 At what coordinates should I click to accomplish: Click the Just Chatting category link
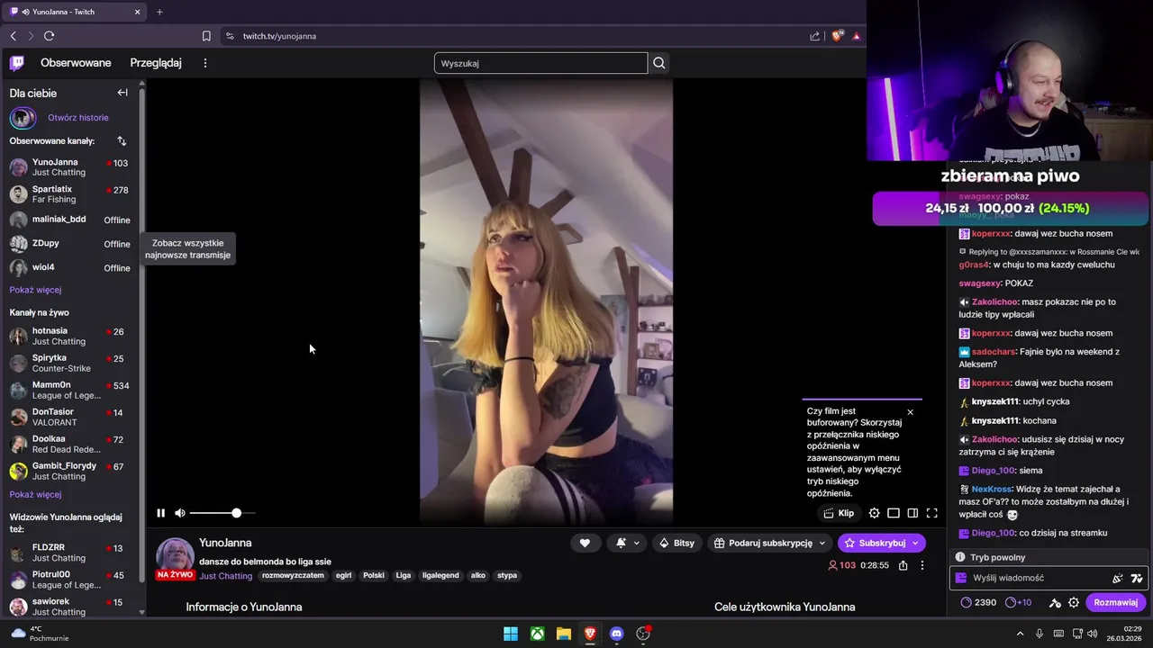click(226, 576)
